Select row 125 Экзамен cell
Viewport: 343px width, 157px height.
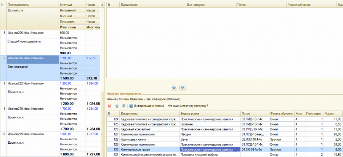point(210,124)
